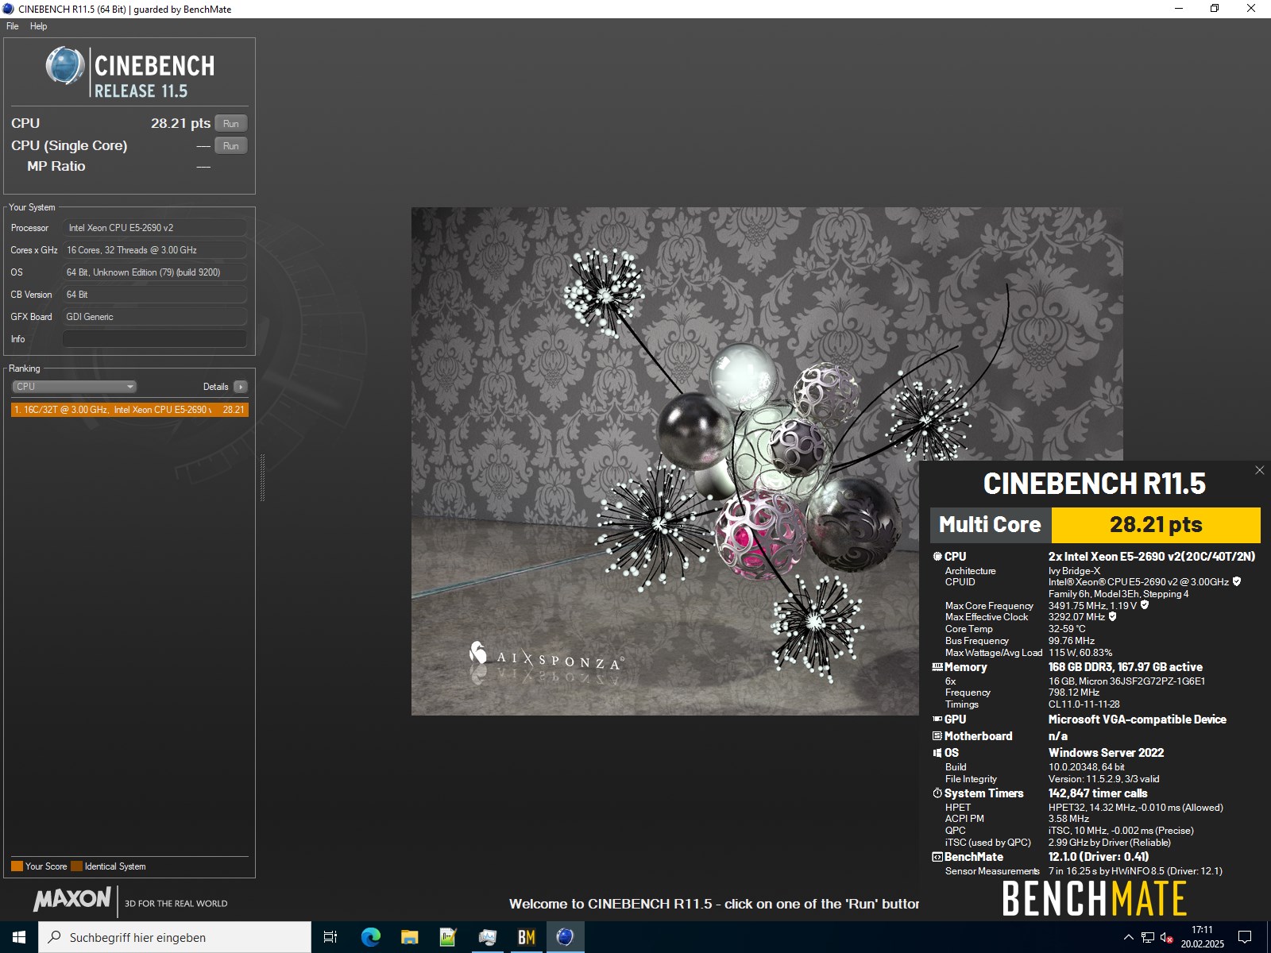
Task: Click the Processor field Intel Xeon CPU E5-2690 v2
Action: 154,228
